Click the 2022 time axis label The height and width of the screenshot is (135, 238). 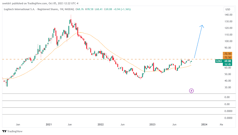101,124
